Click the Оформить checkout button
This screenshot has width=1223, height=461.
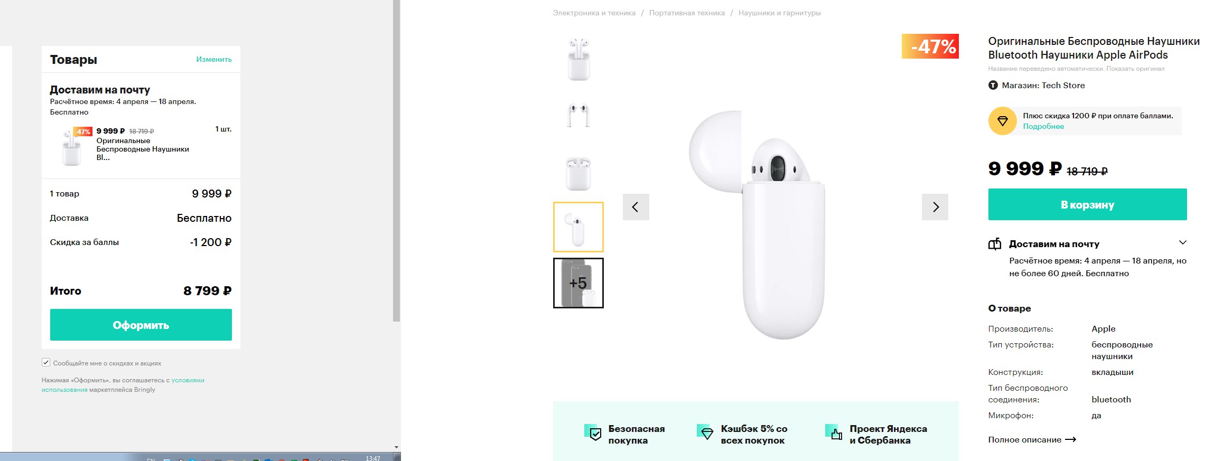[141, 325]
